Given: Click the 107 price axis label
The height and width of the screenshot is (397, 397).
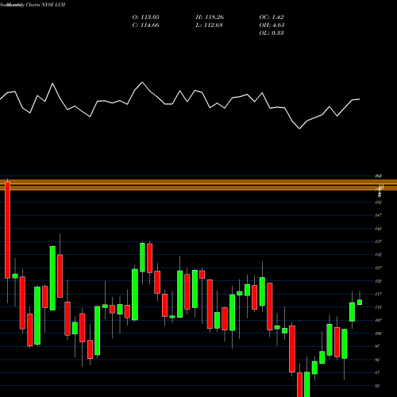Looking at the screenshot, I should [x=378, y=320].
